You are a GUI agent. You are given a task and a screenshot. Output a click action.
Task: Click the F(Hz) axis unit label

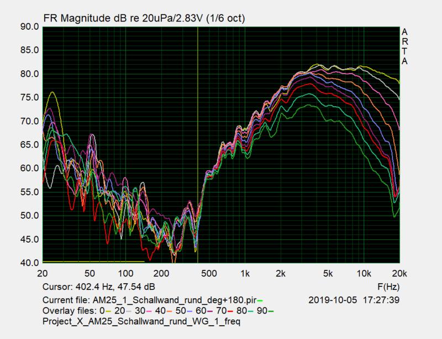[388, 287]
